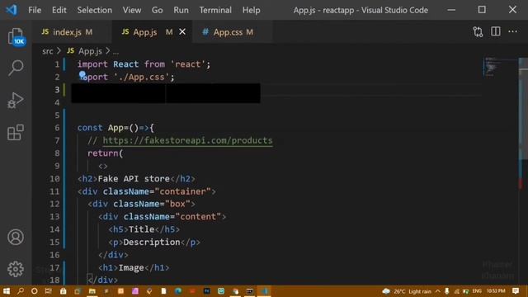Viewport: 528px width, 297px height.
Task: Open Chrome in the taskbar
Action: coord(235,291)
